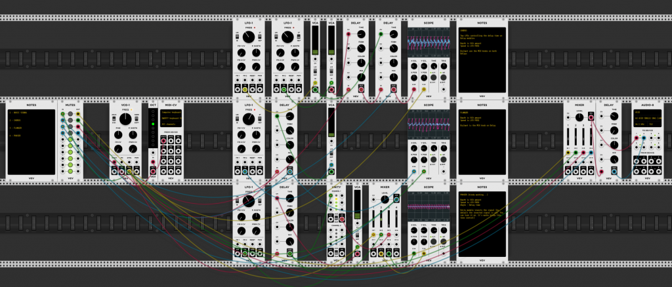Click right-side MIXER IN 4 blue port
Screen dimensions: 672x287
pyautogui.click(x=591, y=152)
